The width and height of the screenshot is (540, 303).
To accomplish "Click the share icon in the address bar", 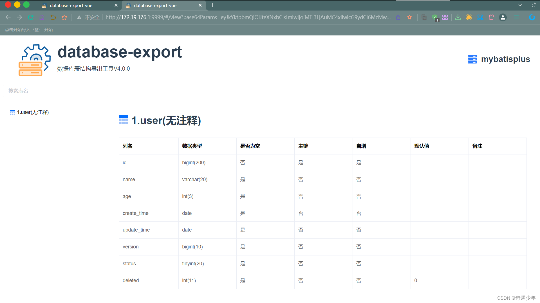I will pyautogui.click(x=398, y=17).
